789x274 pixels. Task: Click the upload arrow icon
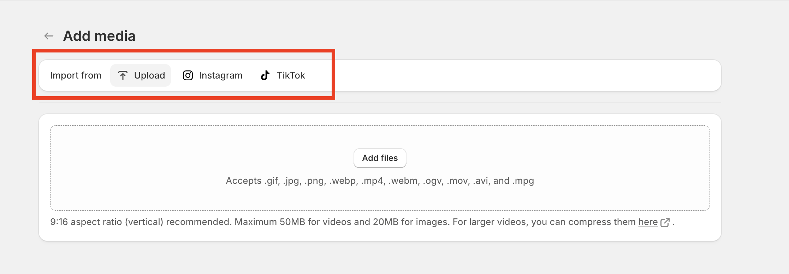click(123, 75)
